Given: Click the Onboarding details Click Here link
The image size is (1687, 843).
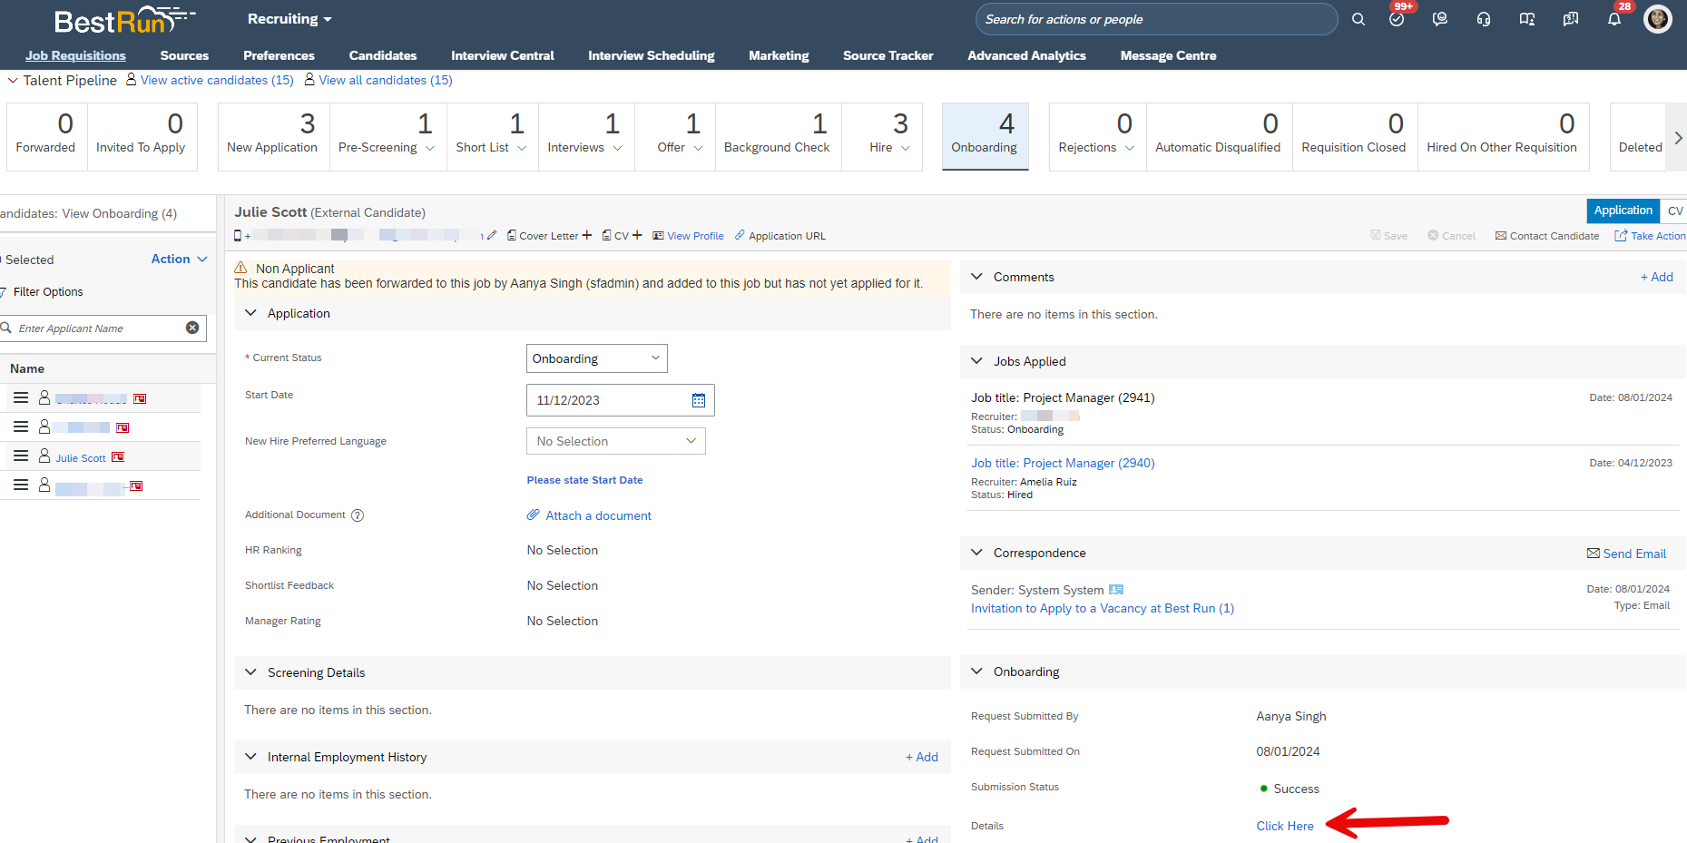Looking at the screenshot, I should [x=1285, y=826].
